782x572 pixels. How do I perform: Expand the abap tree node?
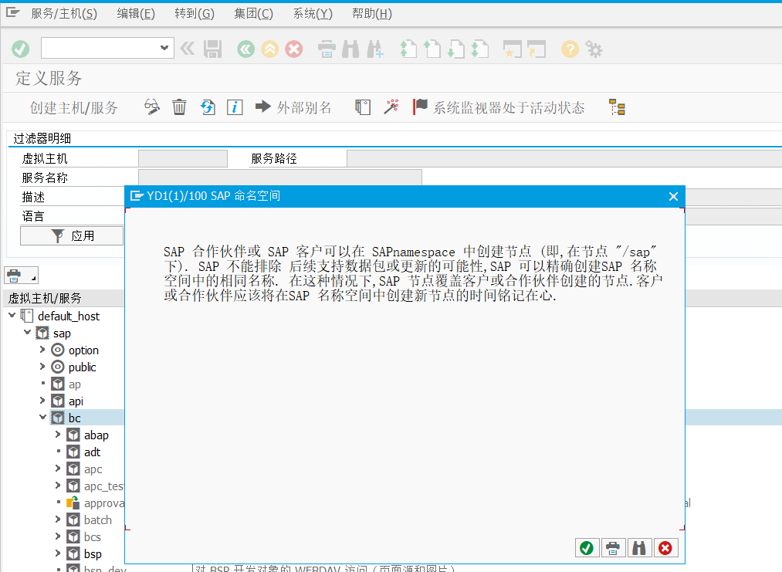point(58,435)
